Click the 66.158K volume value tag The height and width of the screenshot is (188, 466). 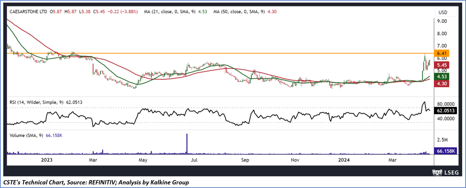click(x=446, y=151)
